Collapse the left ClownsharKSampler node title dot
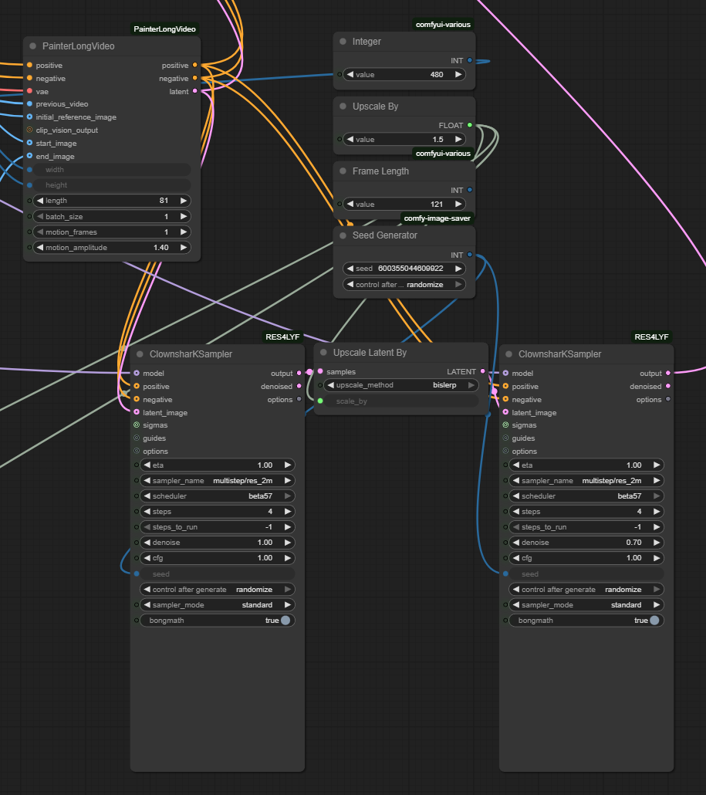 [x=140, y=354]
